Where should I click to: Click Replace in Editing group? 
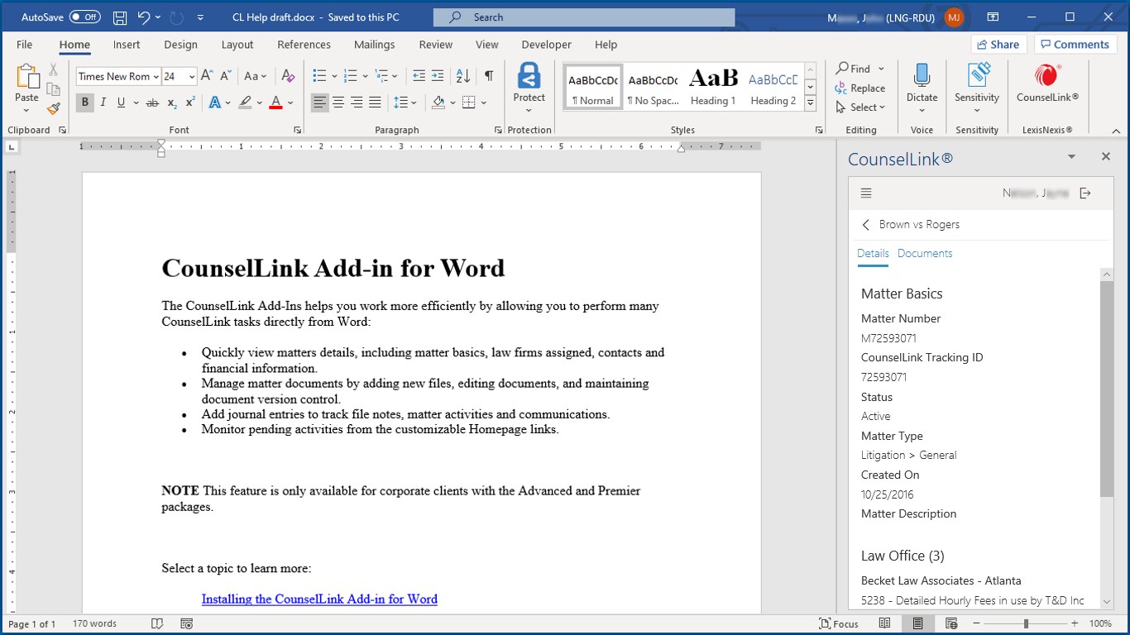[x=860, y=88]
